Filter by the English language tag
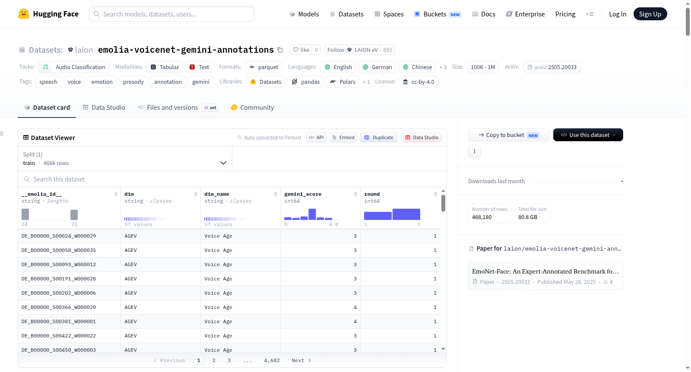This screenshot has width=691, height=372. (x=338, y=67)
